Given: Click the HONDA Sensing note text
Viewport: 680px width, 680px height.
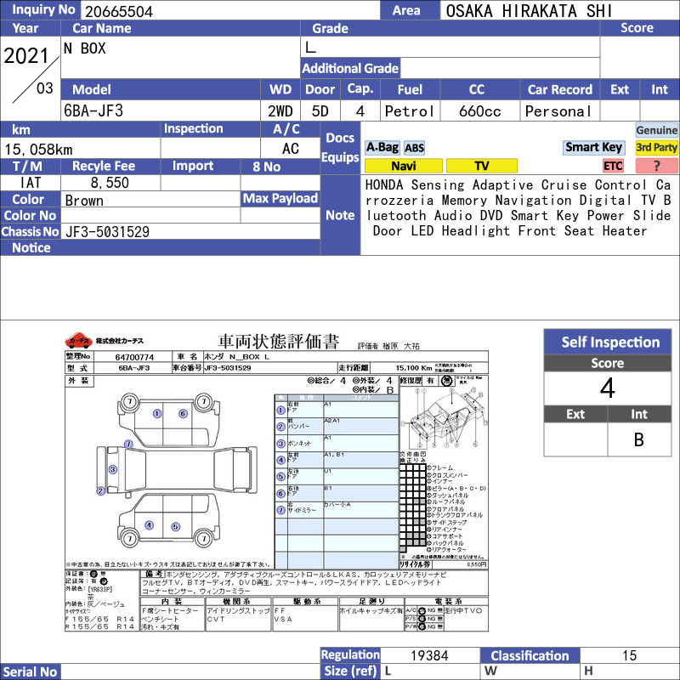Looking at the screenshot, I should 518,207.
